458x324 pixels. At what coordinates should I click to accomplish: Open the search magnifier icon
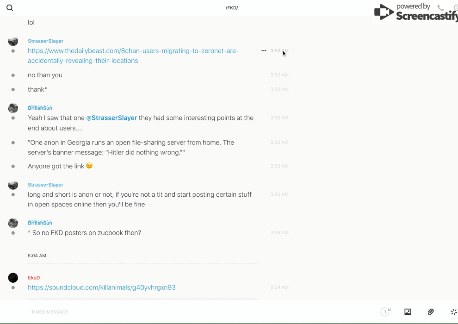click(10, 8)
